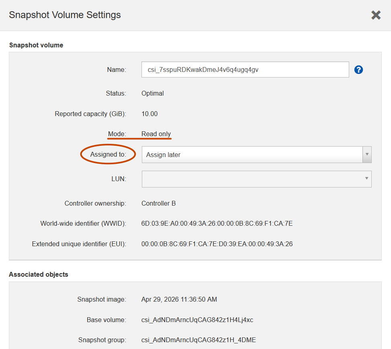Select the snapshot image date Apr 29, 2026
Image resolution: width=391 pixels, height=349 pixels.
[179, 299]
